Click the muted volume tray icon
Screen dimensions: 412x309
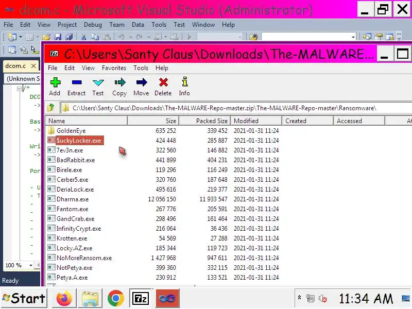pos(323,299)
